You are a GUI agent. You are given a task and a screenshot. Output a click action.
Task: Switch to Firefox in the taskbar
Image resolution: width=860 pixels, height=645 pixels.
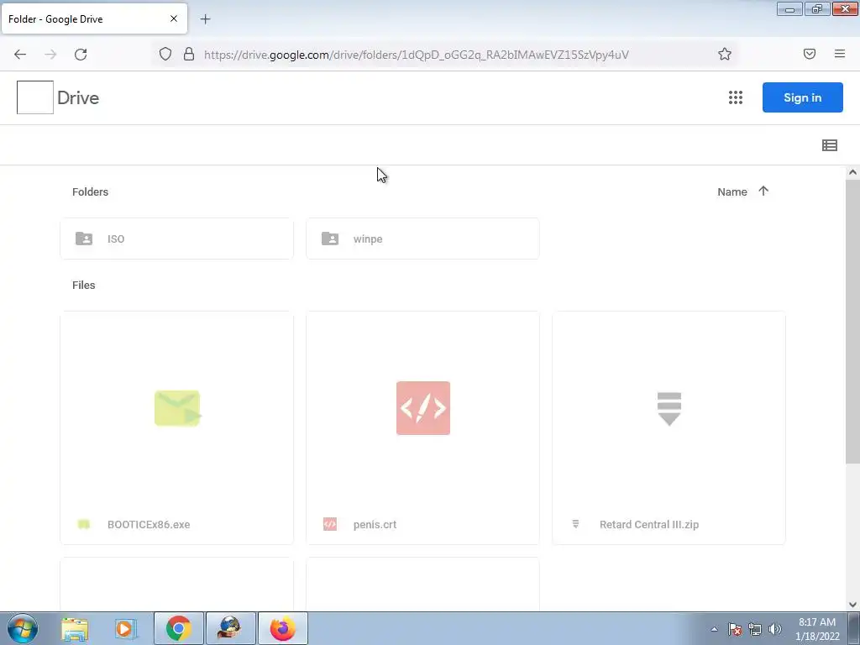coord(282,628)
